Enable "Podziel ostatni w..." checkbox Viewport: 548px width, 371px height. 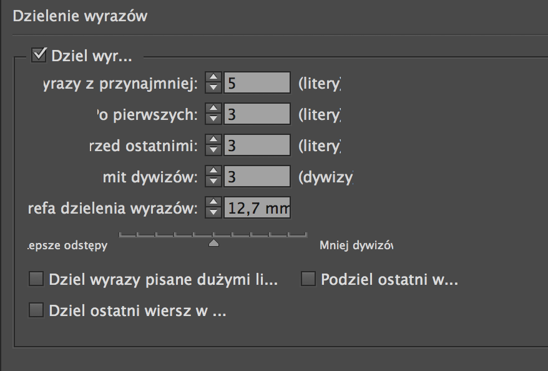coord(308,279)
